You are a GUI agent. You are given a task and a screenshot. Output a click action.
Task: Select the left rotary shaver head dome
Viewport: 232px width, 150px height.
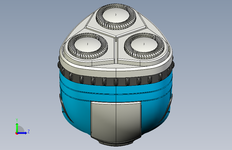(x=88, y=44)
